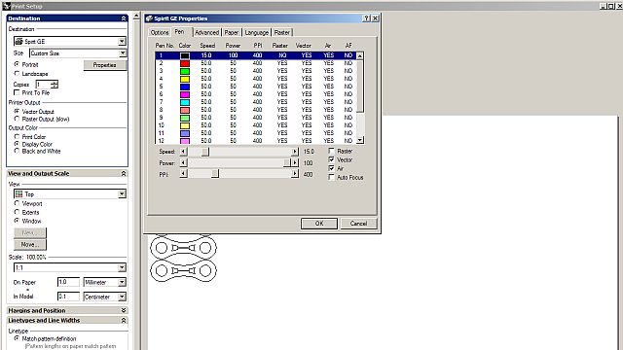Select Match pattern definition radio button
Image resolution: width=623 pixels, height=350 pixels.
pyautogui.click(x=17, y=338)
